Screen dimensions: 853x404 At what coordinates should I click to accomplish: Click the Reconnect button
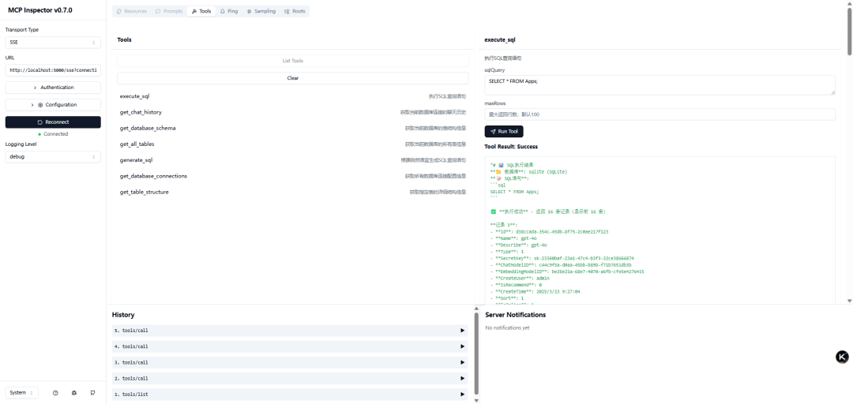(53, 122)
